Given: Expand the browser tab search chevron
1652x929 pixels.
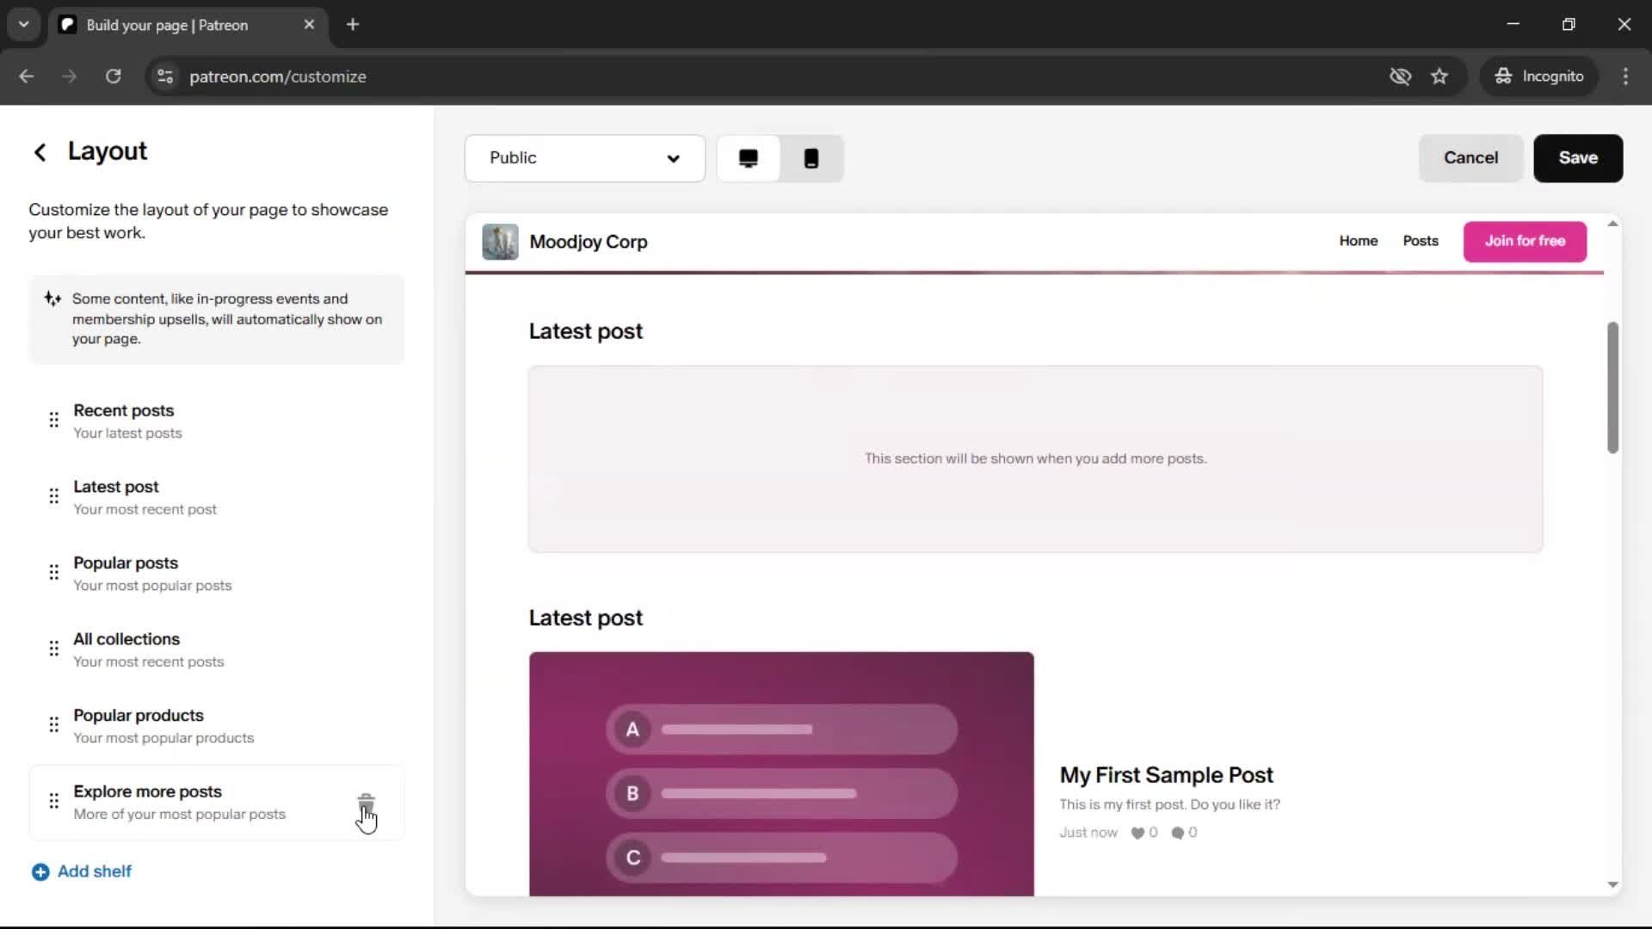Looking at the screenshot, I should [x=23, y=24].
